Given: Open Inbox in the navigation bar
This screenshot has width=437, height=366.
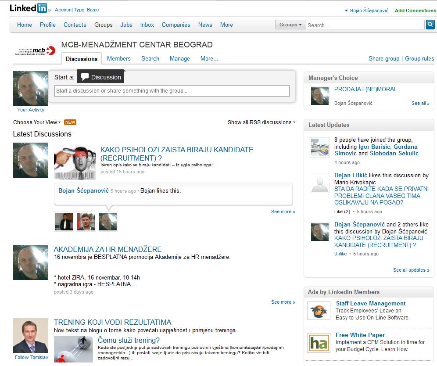Looking at the screenshot, I should pyautogui.click(x=147, y=25).
